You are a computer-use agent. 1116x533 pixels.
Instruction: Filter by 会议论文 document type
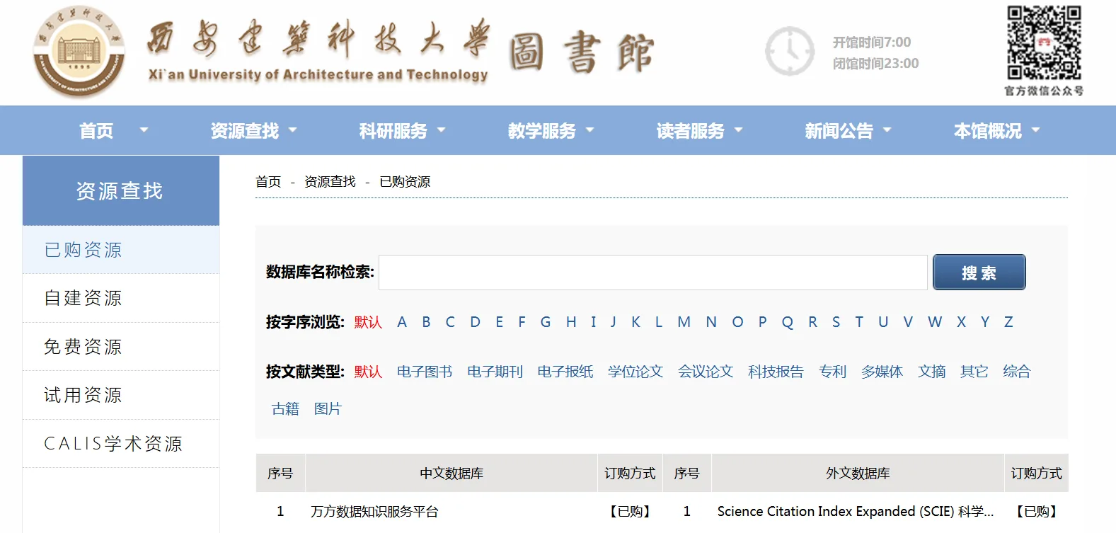point(706,372)
